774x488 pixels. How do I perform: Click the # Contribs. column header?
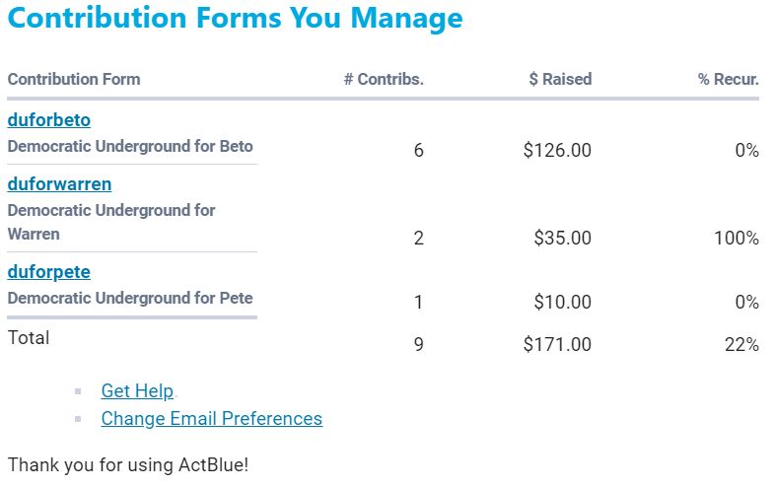click(x=384, y=79)
